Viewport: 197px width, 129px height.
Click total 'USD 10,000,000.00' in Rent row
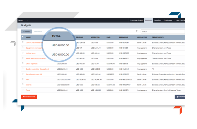coord(64,80)
